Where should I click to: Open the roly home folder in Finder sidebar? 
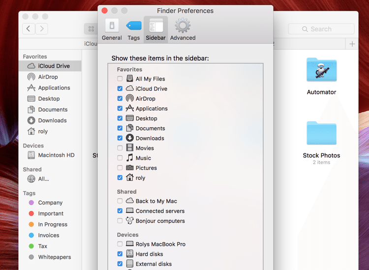(50, 131)
